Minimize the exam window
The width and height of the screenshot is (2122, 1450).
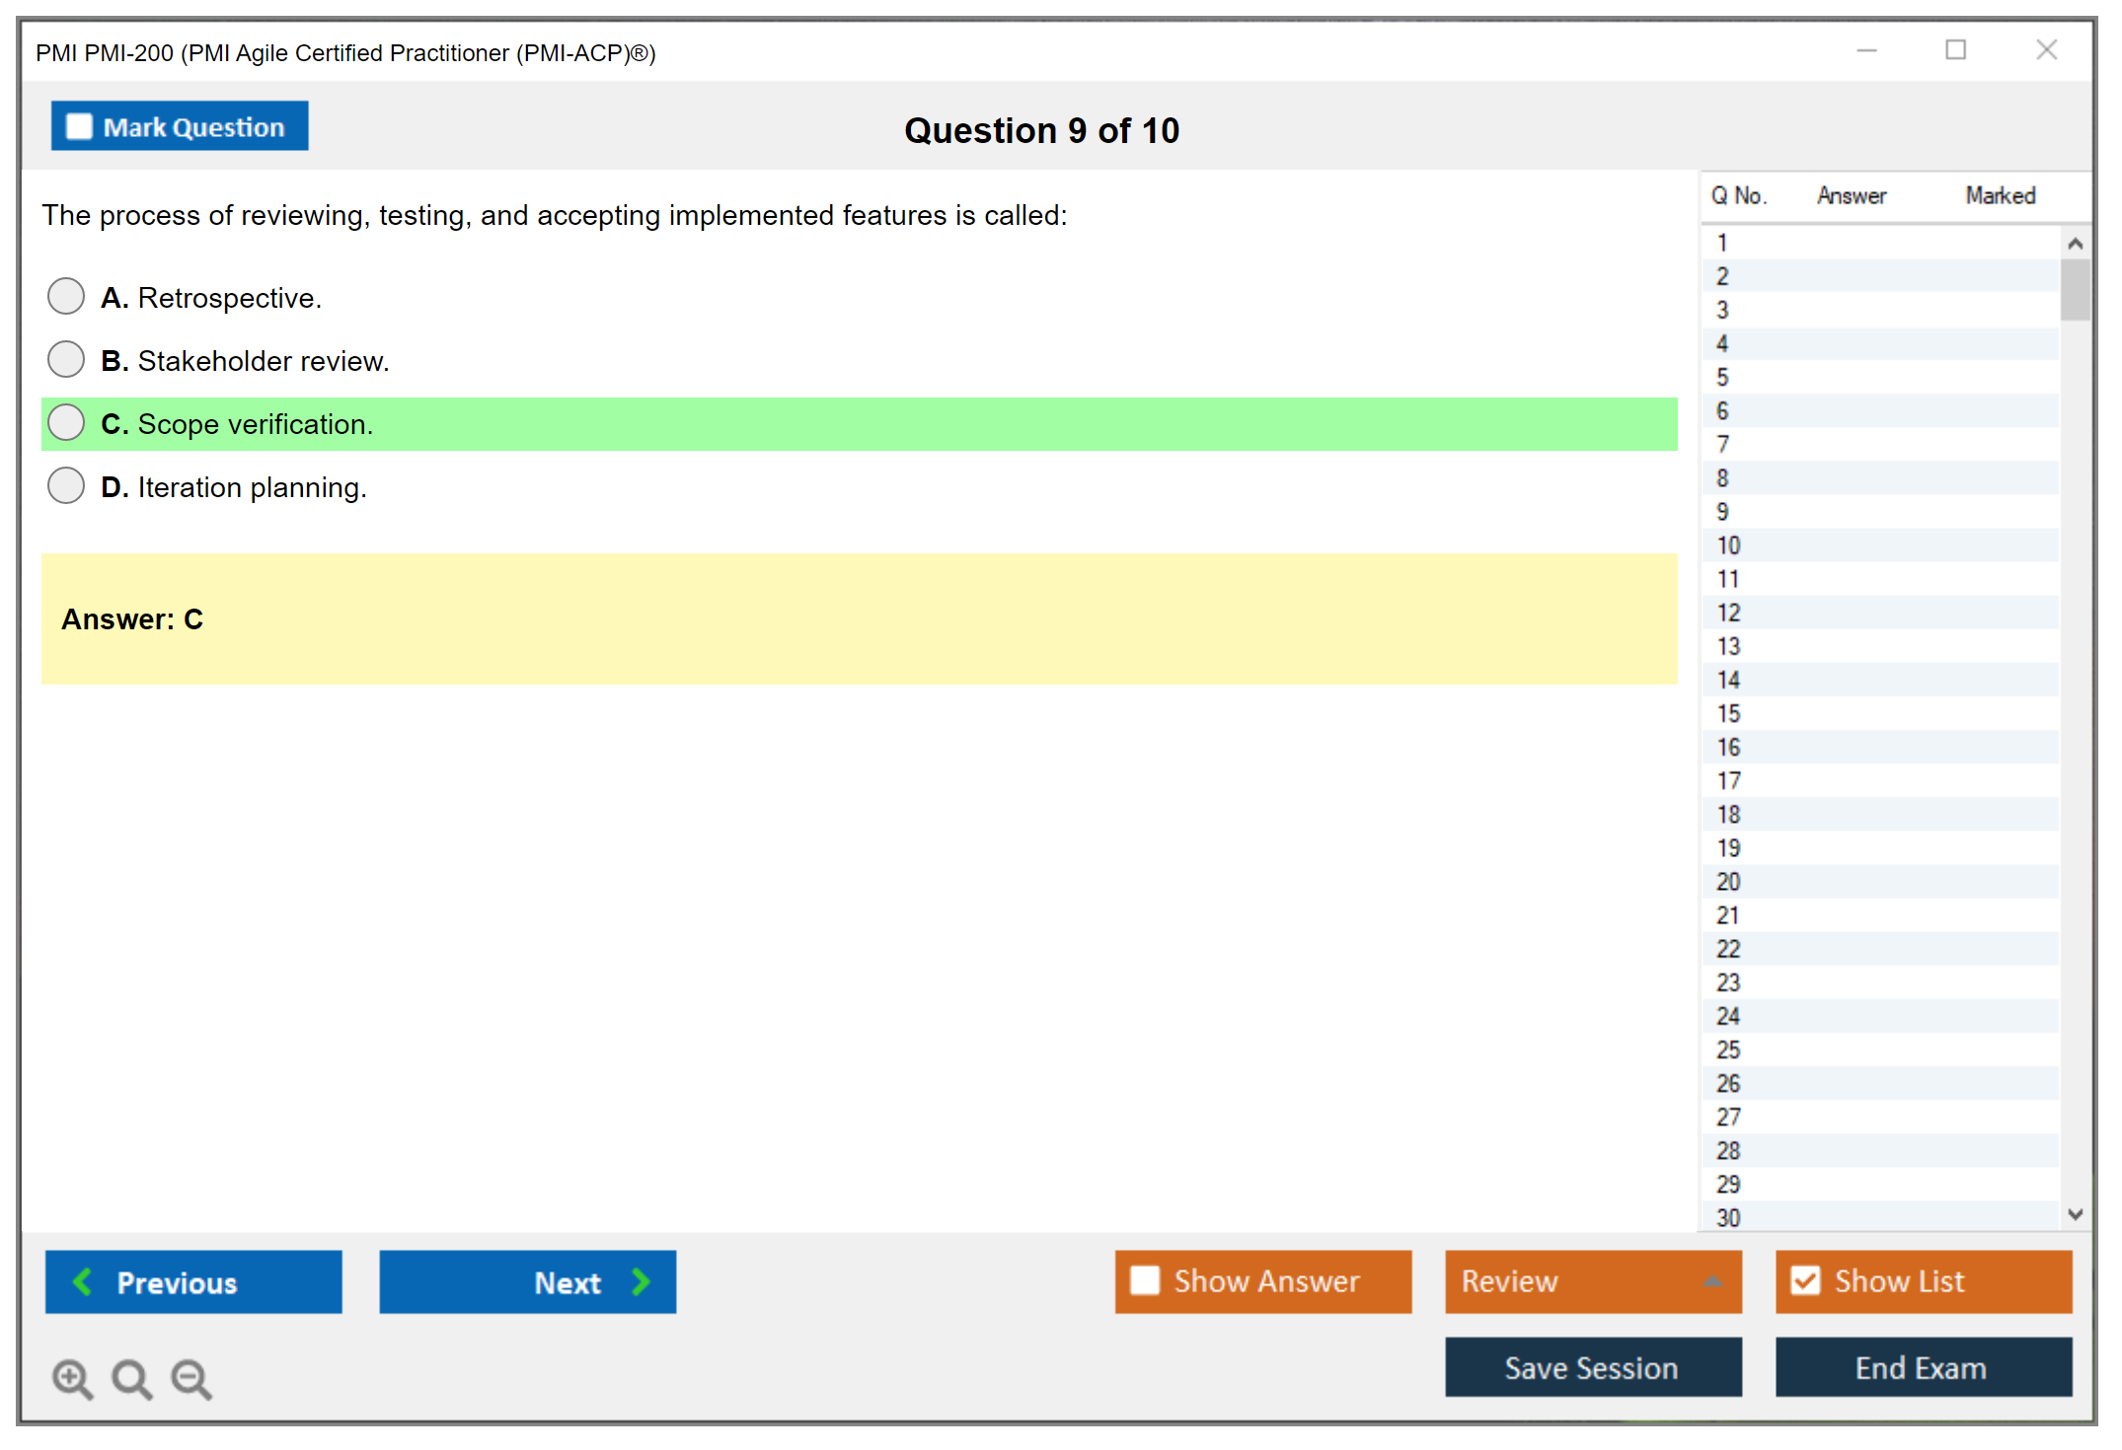(x=1866, y=50)
